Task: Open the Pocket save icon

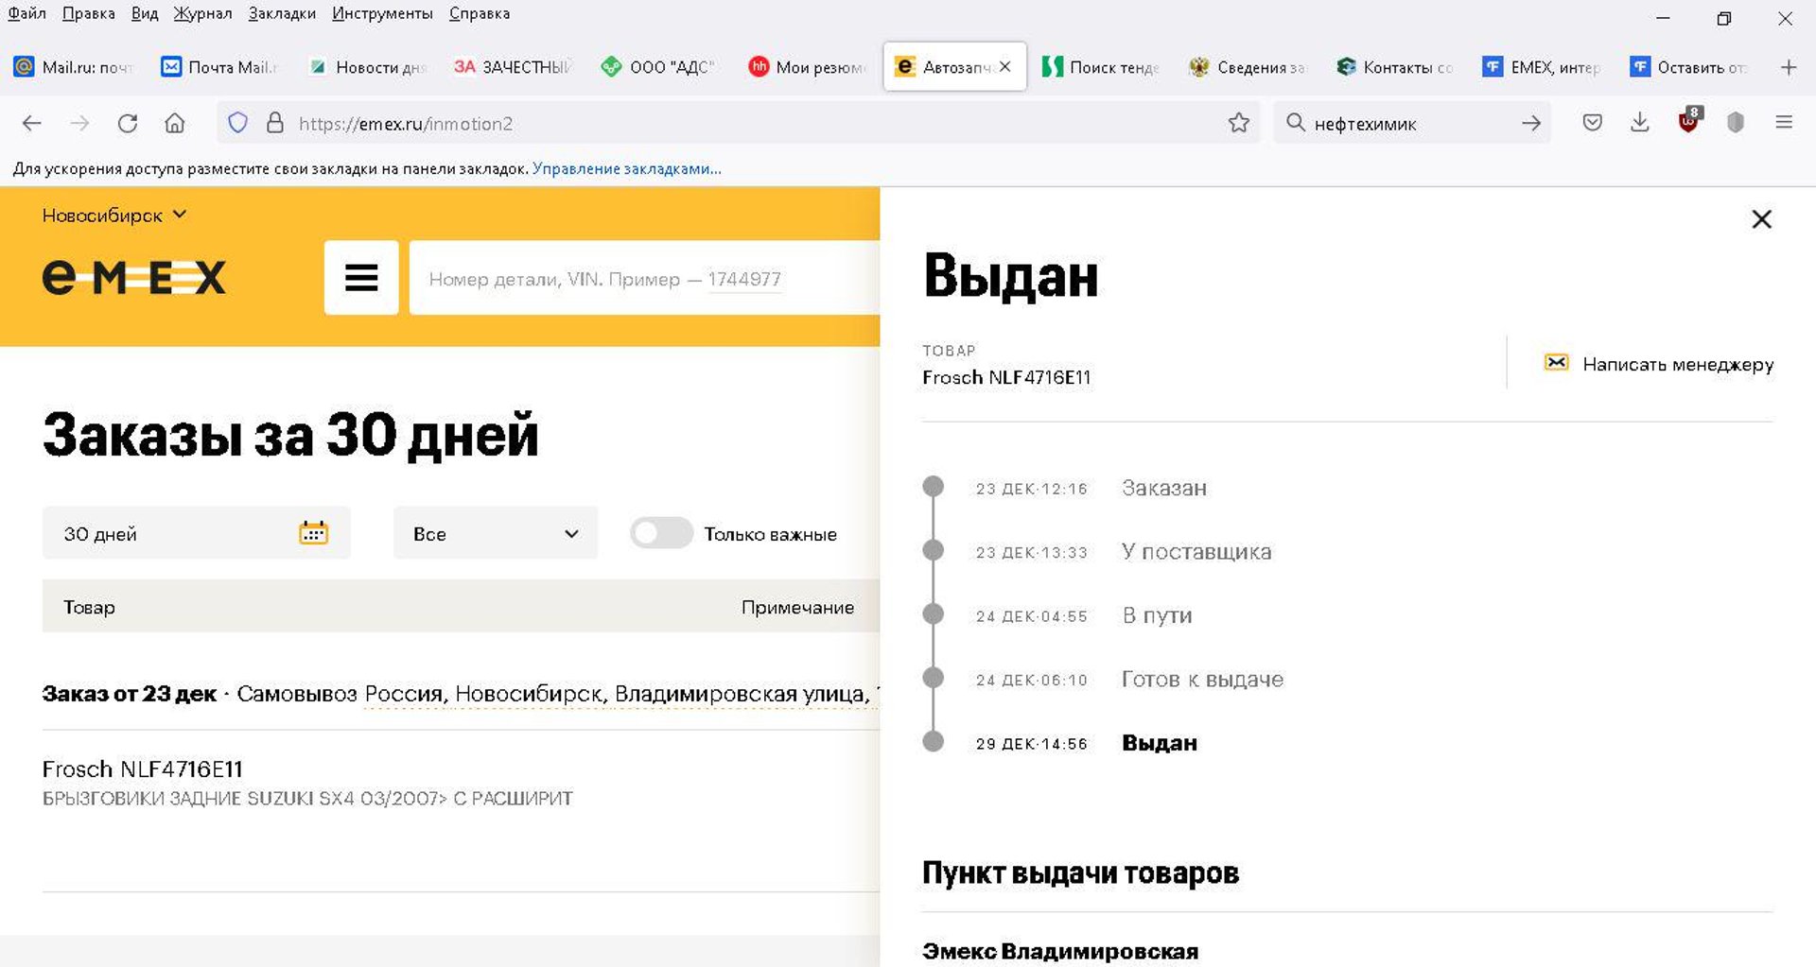Action: pos(1593,123)
